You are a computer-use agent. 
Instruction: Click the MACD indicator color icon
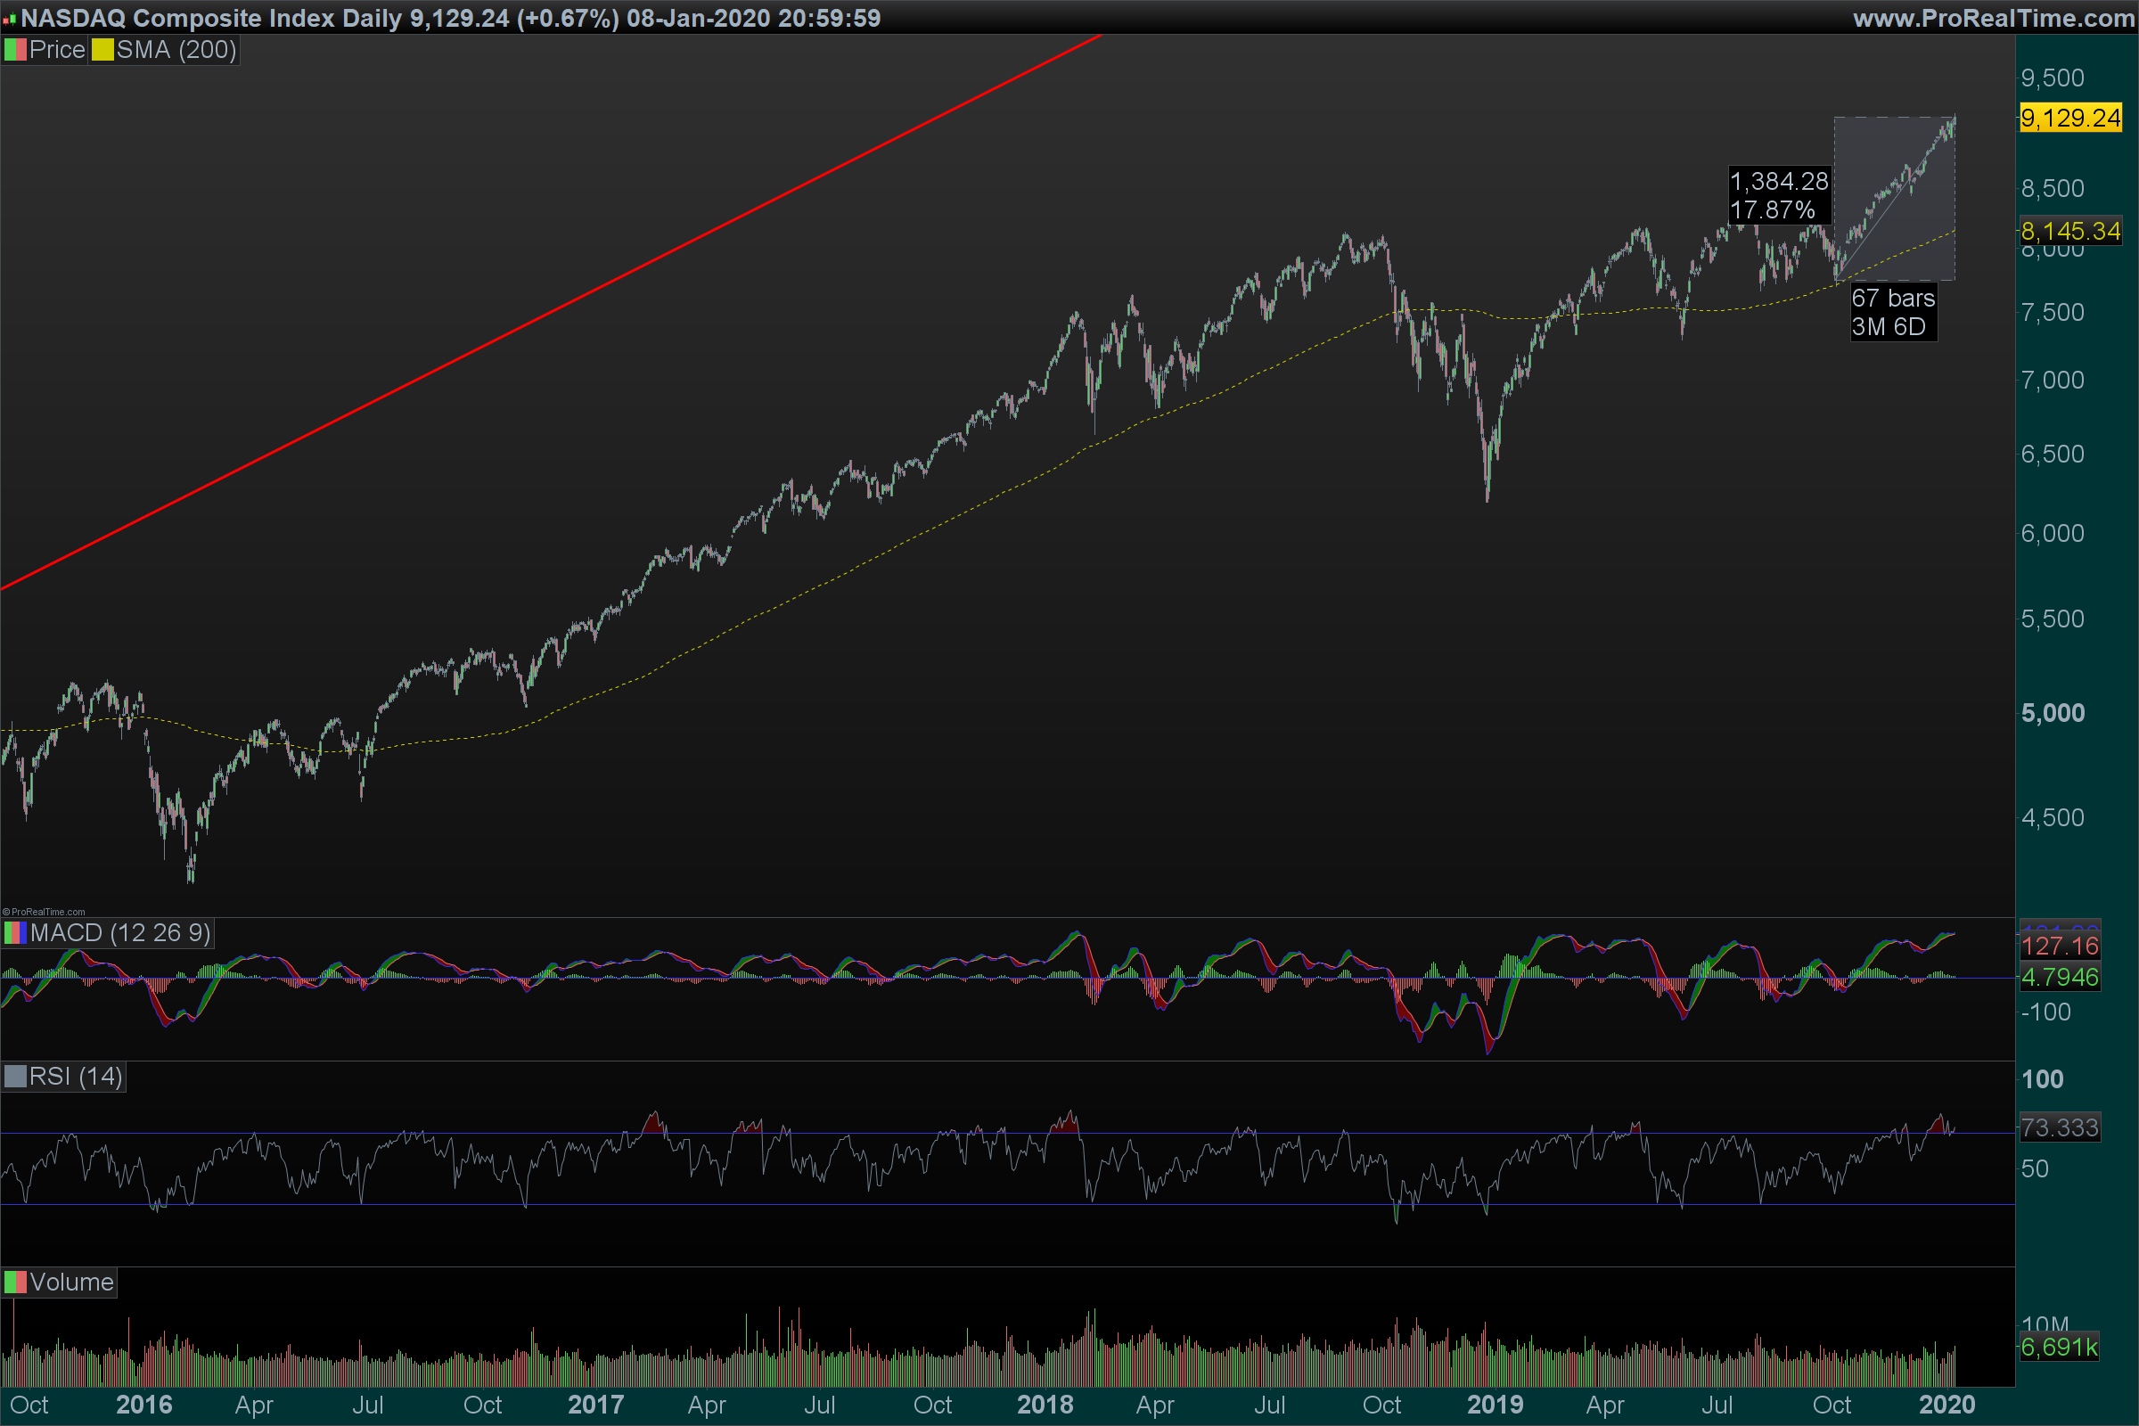click(x=14, y=933)
